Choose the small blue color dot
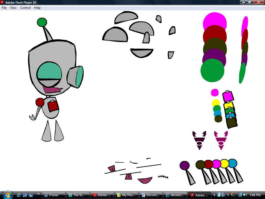 tap(217, 113)
